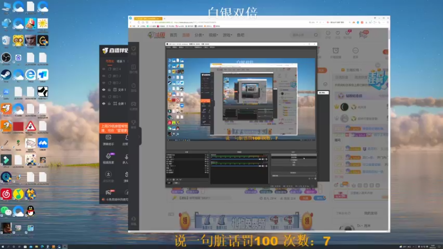
Task: Open 鱼吧 tab on Douyu site
Action: pos(240,35)
